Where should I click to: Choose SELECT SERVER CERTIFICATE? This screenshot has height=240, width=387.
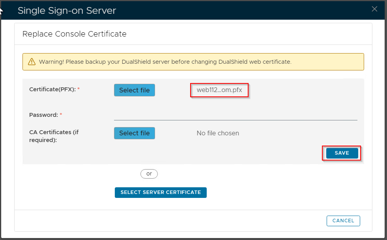161,192
